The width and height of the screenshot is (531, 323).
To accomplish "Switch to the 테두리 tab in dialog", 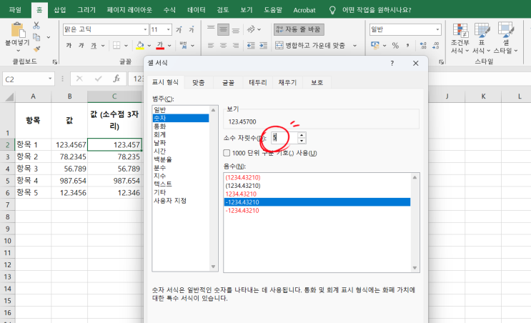I will [x=258, y=82].
